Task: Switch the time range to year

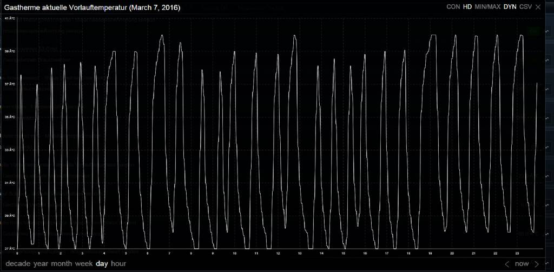Action: 41,264
